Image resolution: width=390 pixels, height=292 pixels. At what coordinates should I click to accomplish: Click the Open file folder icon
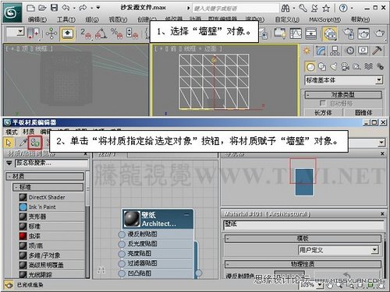(x=42, y=8)
